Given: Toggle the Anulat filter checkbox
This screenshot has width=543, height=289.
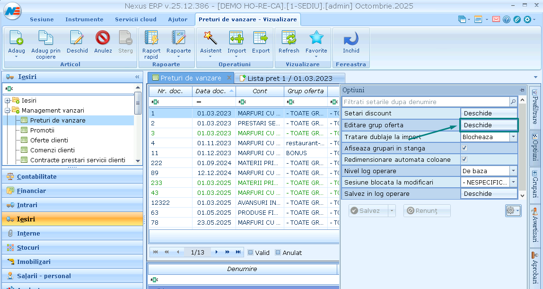Looking at the screenshot, I should click(278, 253).
